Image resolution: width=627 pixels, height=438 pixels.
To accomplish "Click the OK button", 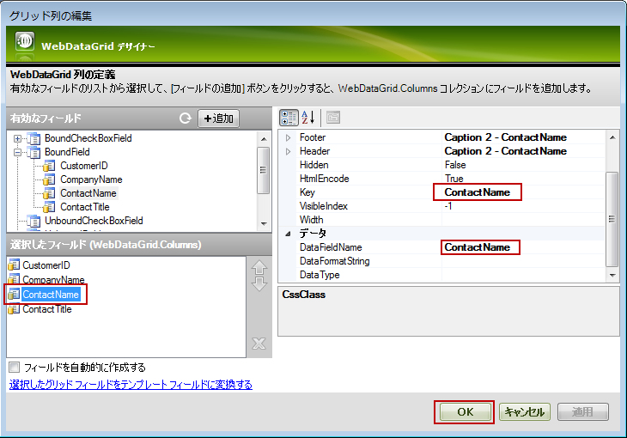I will 465,412.
